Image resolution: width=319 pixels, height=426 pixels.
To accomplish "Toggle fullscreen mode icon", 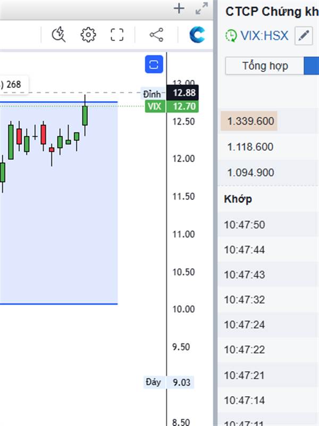I will 117,35.
